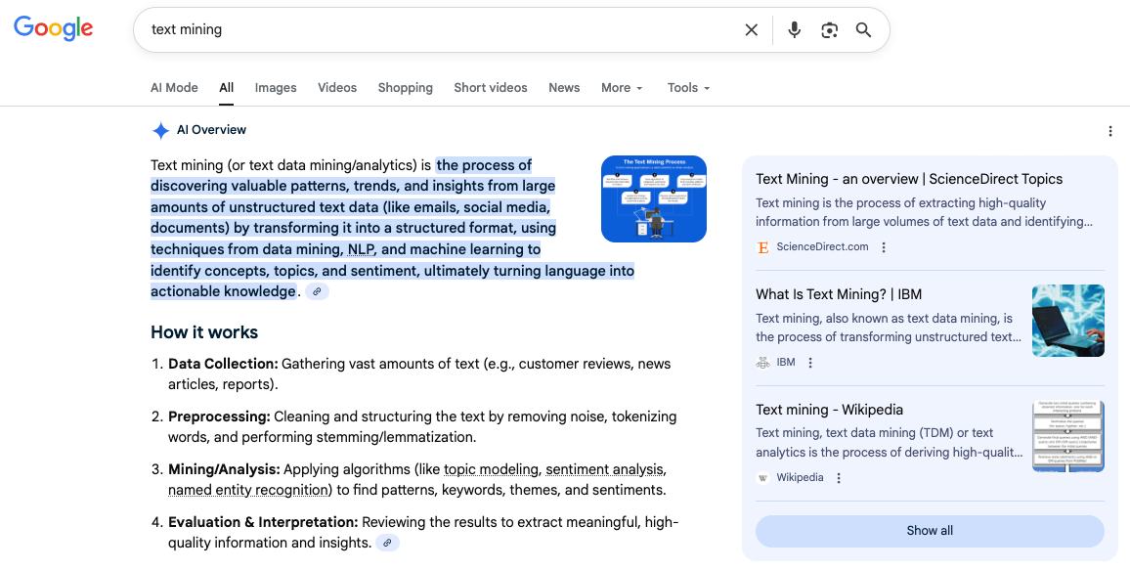Image resolution: width=1130 pixels, height=570 pixels.
Task: Click the underlined 'NLP' term
Action: coord(361,250)
